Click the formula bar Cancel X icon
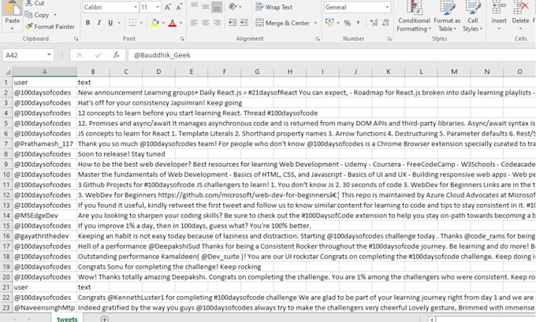 click(80, 55)
